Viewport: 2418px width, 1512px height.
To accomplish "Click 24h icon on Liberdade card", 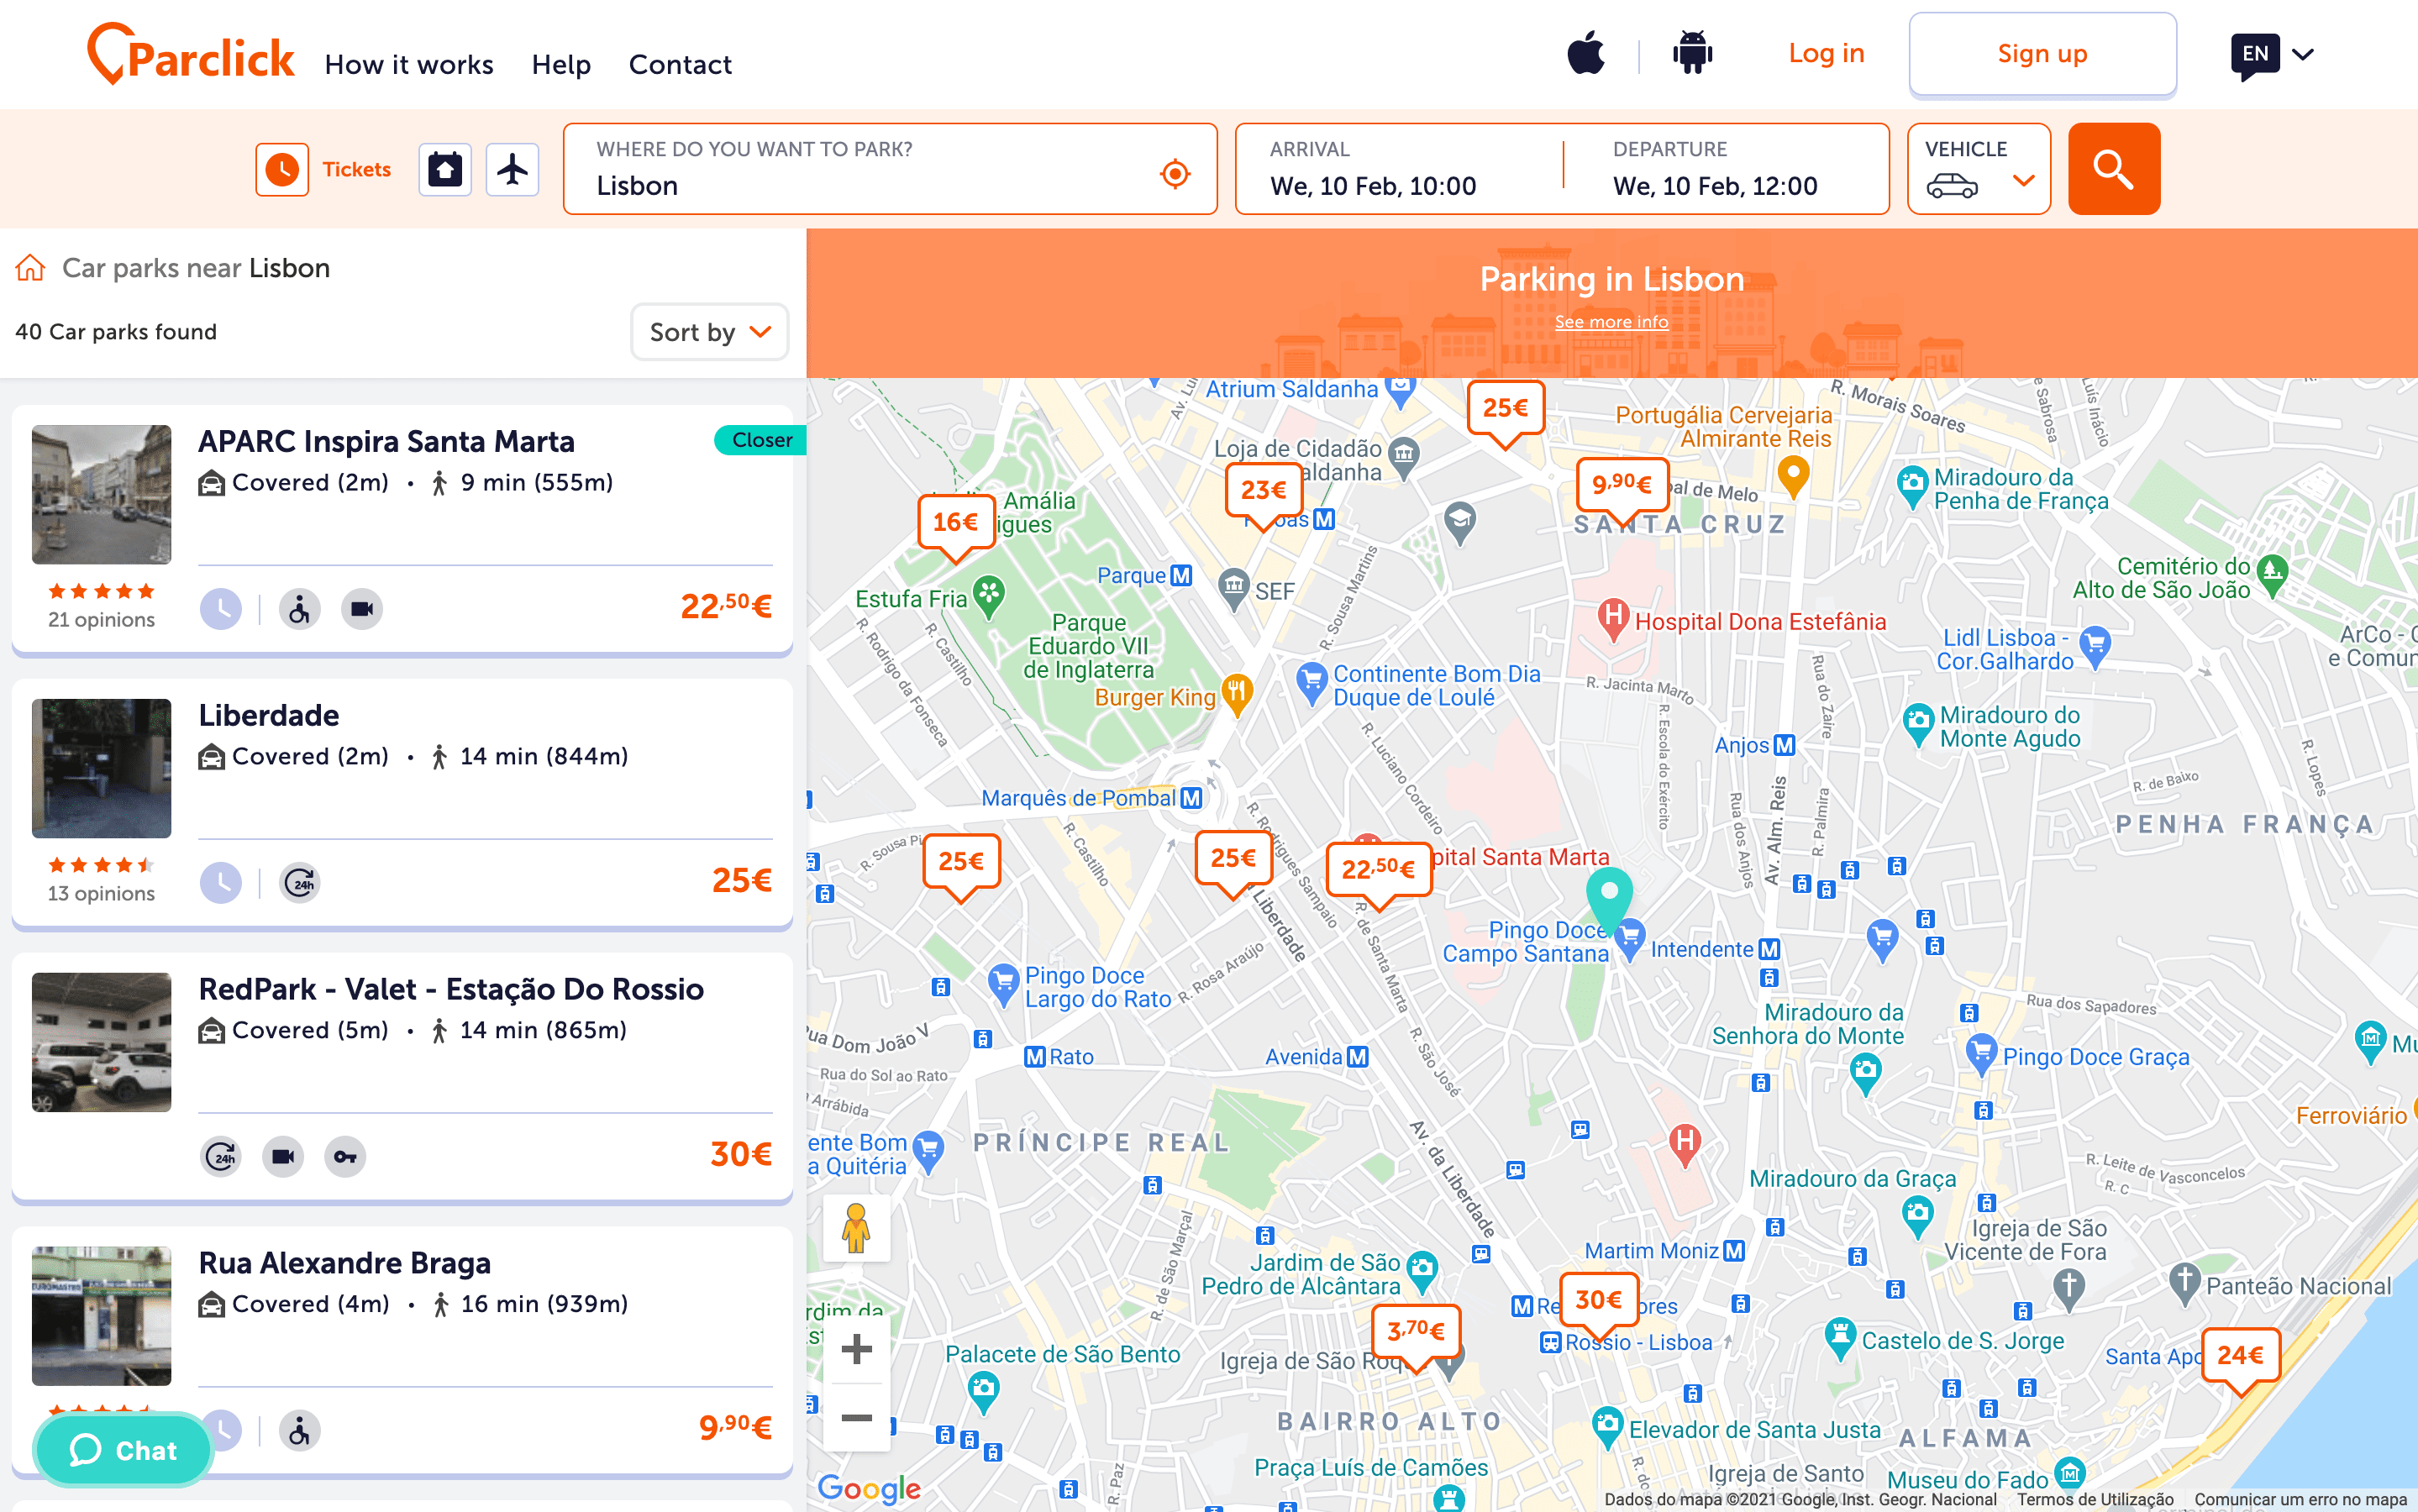I will click(299, 883).
